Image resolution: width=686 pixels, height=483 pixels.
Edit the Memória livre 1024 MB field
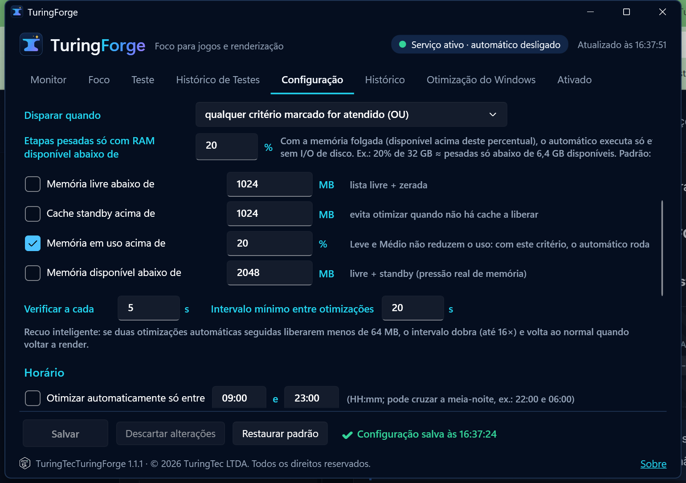[269, 184]
